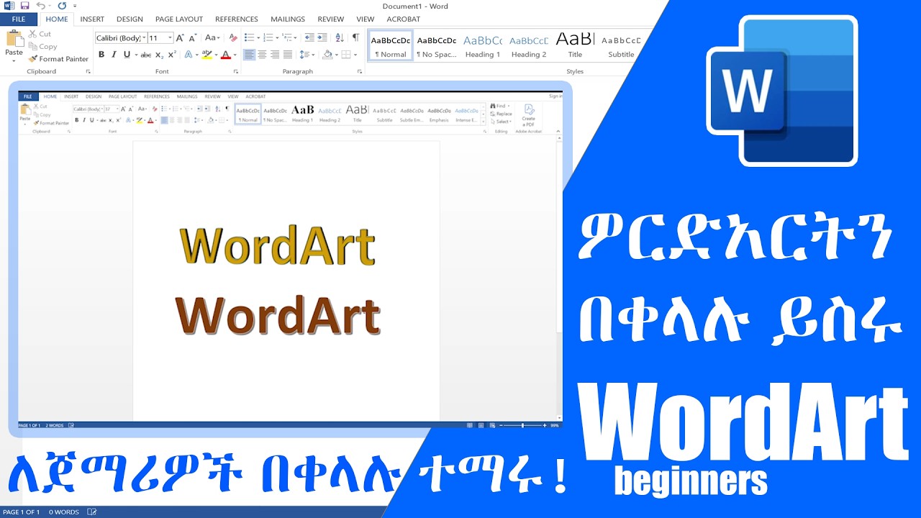Apply red font color in the top ribbon
921x518 pixels.
226,55
